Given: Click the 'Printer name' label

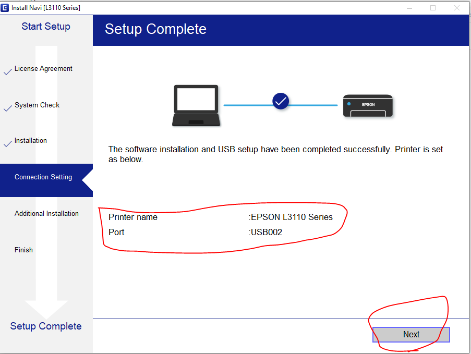Looking at the screenshot, I should (133, 217).
